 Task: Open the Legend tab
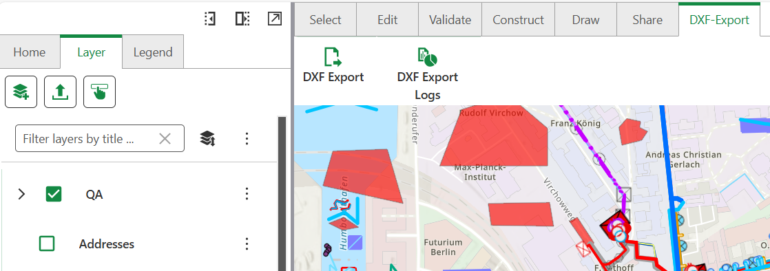pyautogui.click(x=153, y=52)
